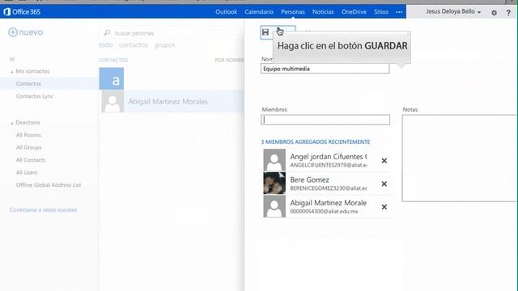Collapse the Mis contactos tree section

[x=12, y=72]
